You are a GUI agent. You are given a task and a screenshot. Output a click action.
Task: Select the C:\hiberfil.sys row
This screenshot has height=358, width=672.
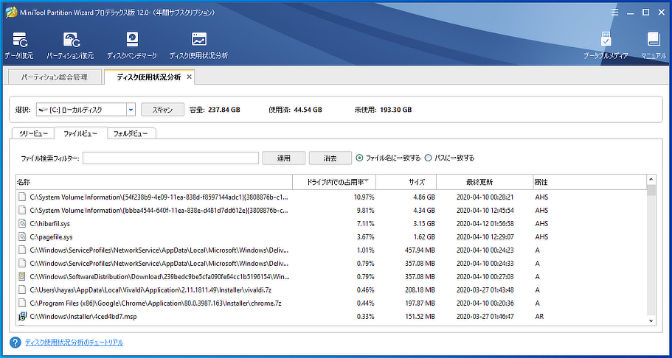coord(331,223)
